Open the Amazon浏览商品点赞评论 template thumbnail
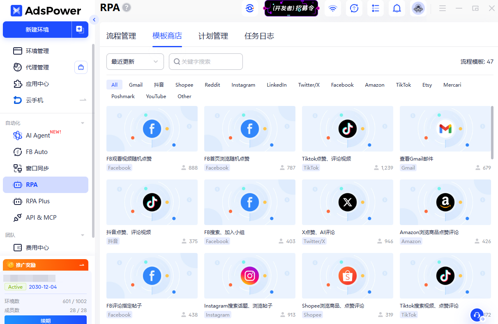 coord(445,202)
